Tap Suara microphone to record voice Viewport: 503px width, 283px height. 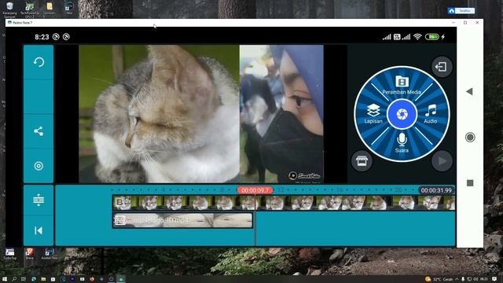pyautogui.click(x=402, y=143)
